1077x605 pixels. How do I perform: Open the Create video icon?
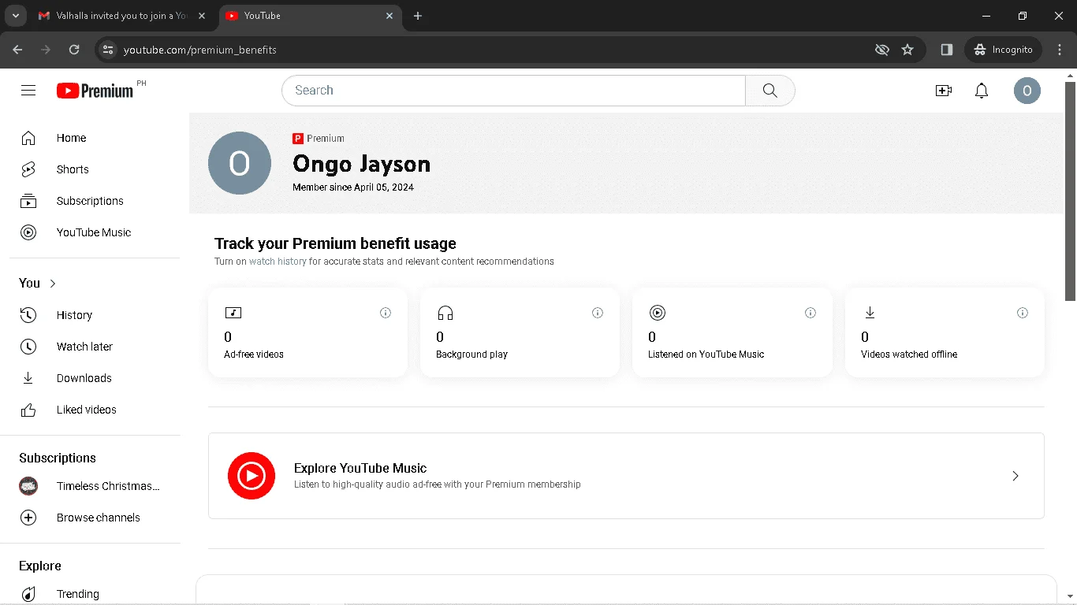pos(943,91)
